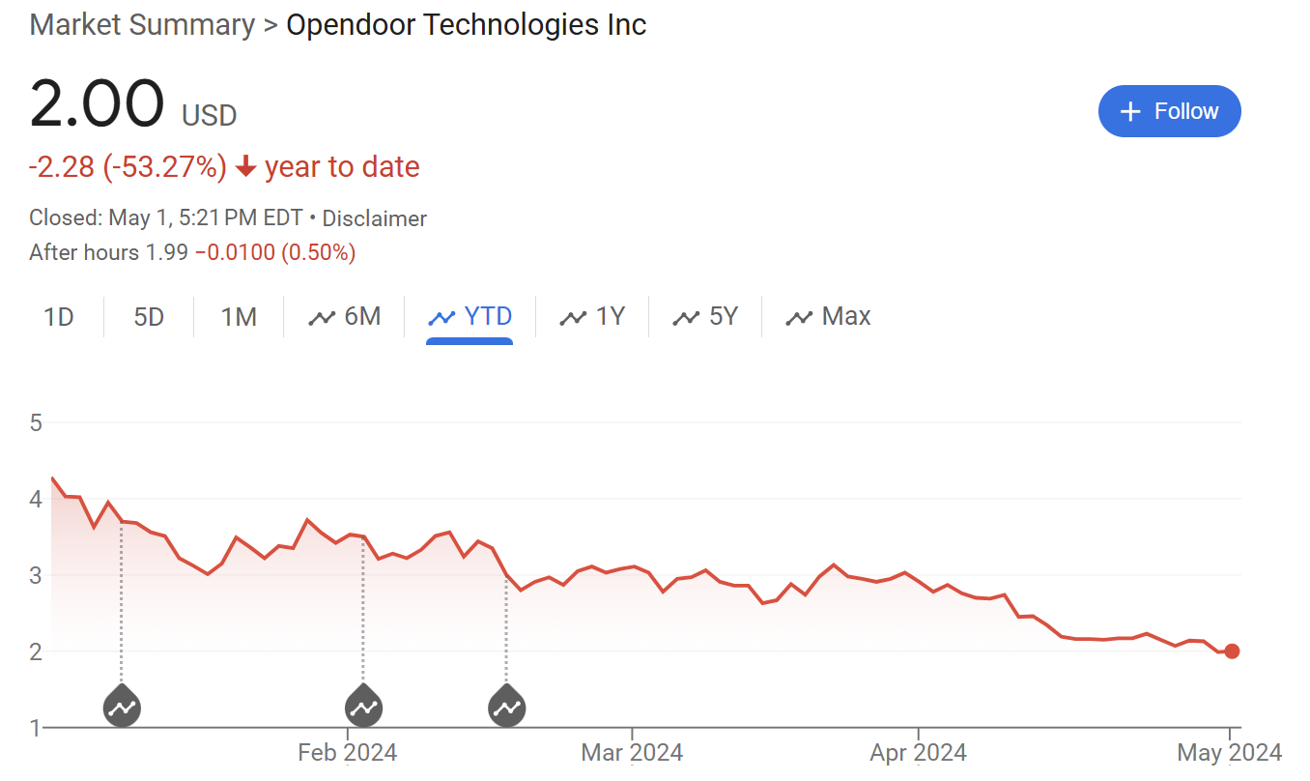
Task: Click the trend icon beside Max
Action: tap(799, 317)
